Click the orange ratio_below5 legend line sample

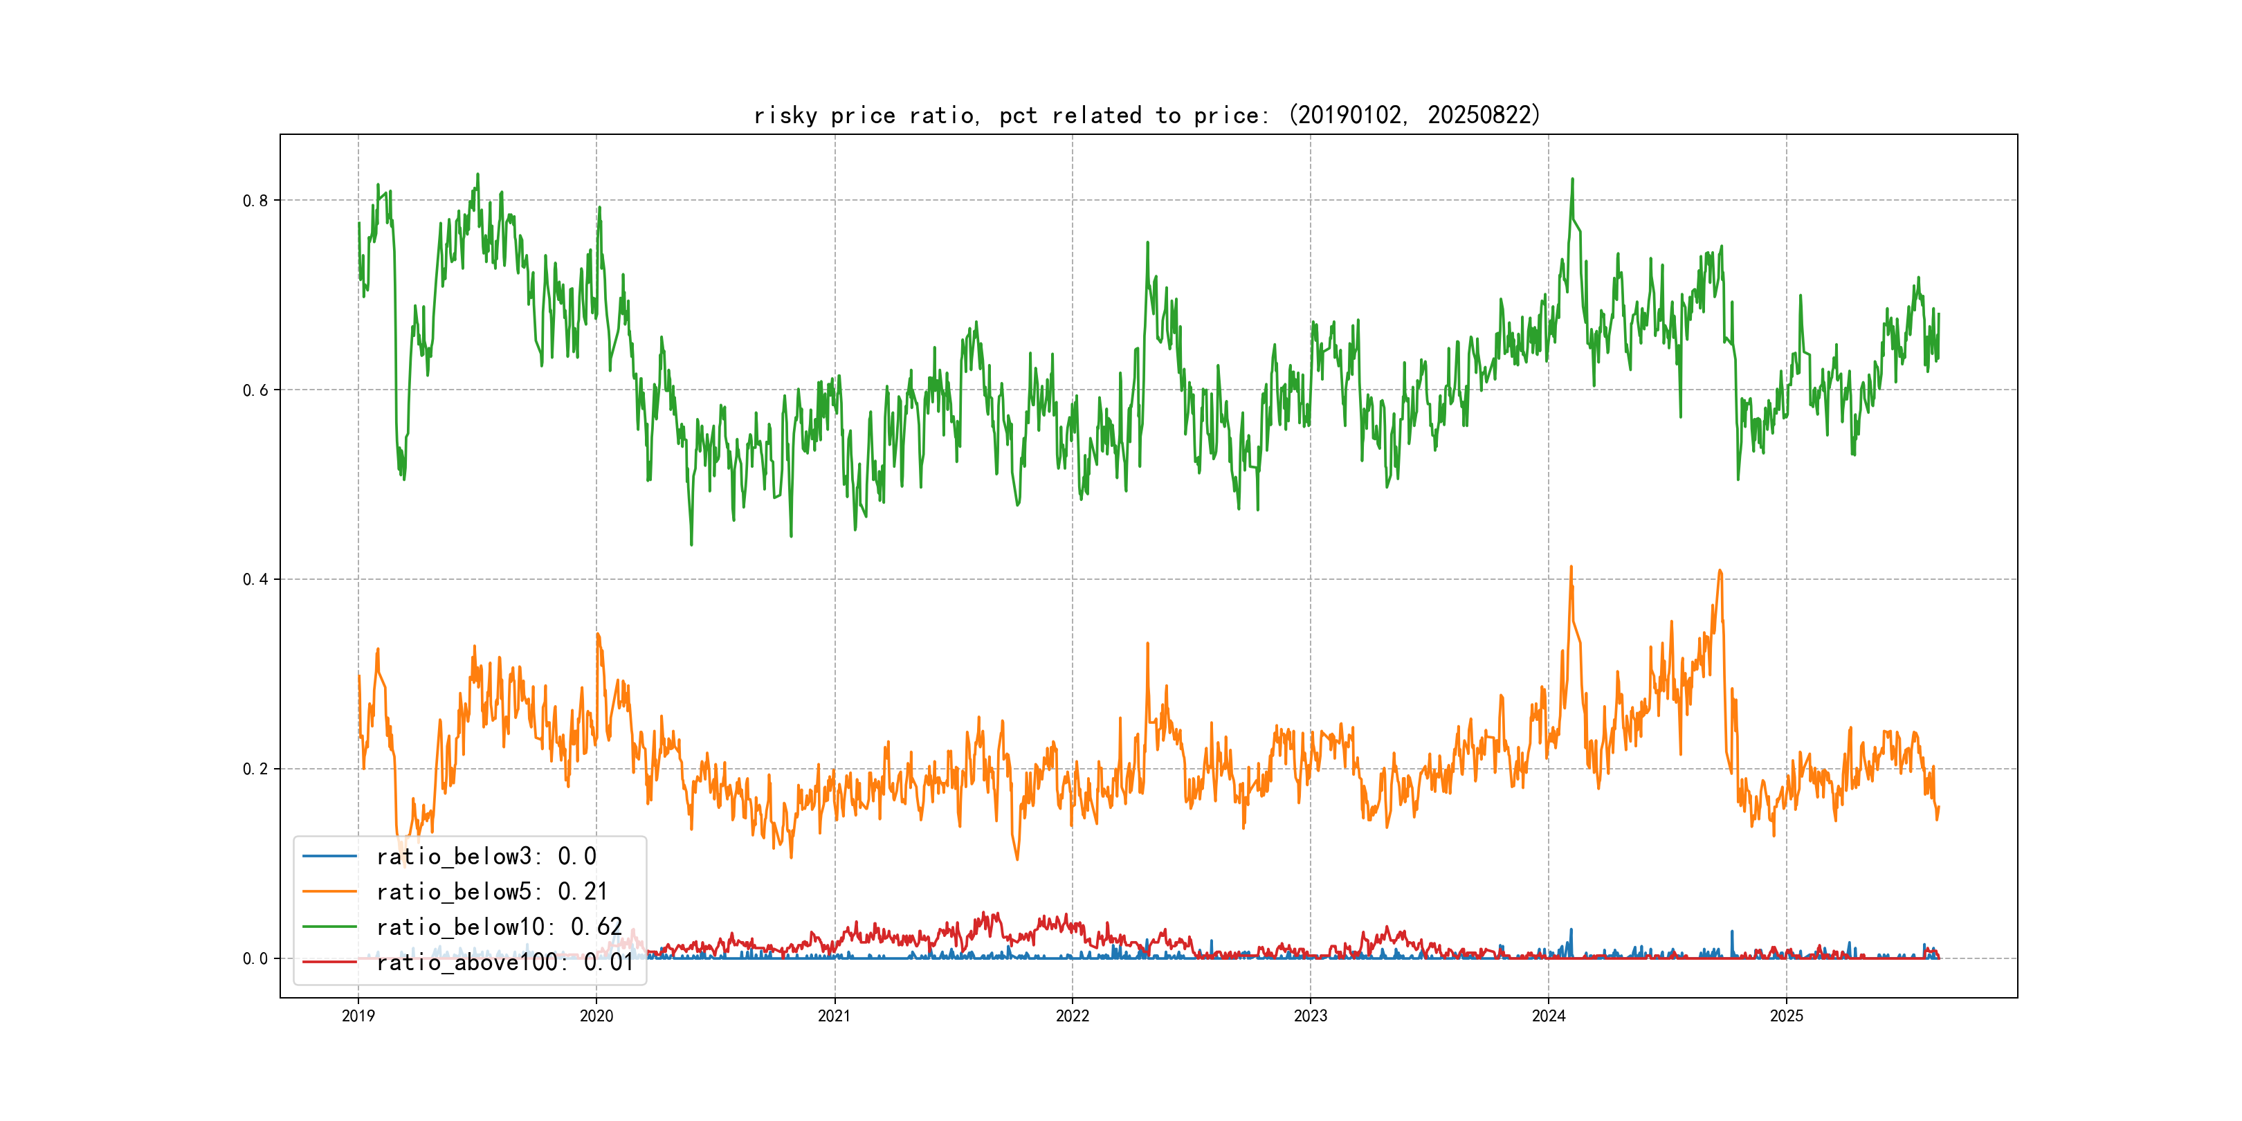coord(329,891)
